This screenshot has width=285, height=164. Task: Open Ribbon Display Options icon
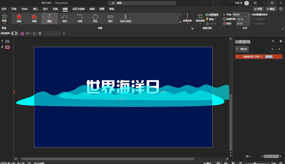255,3
